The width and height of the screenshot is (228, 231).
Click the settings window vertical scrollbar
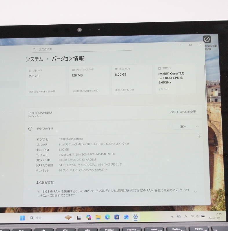tap(205, 88)
